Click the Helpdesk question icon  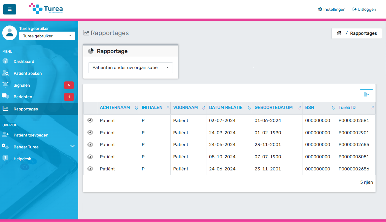5,158
